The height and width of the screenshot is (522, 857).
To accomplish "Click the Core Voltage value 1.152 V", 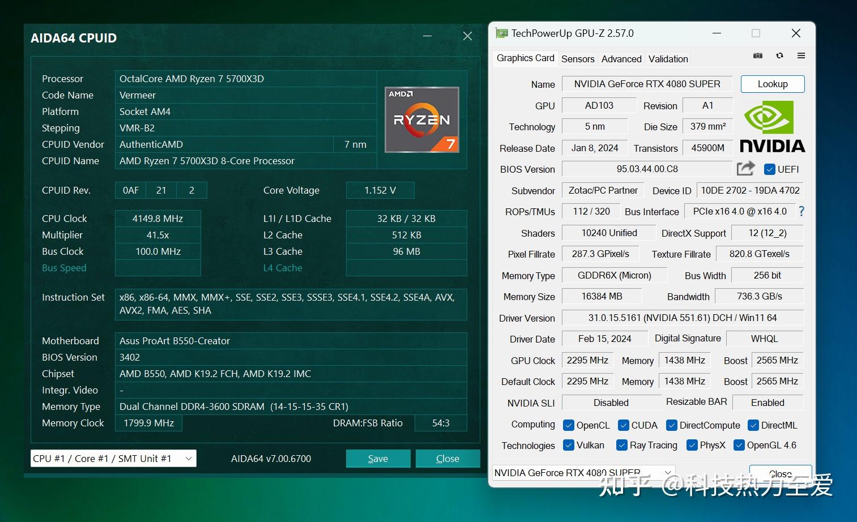I will pyautogui.click(x=380, y=190).
